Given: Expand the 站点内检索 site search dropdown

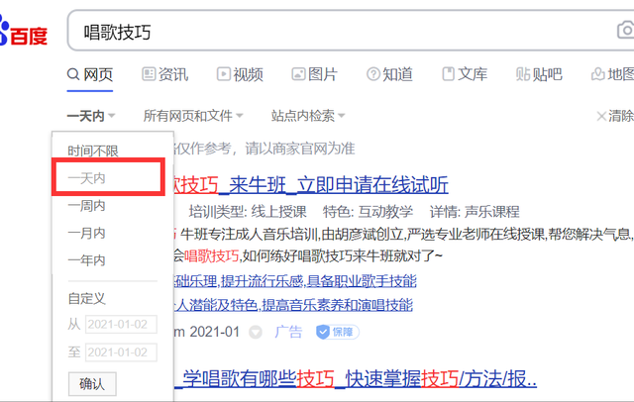Looking at the screenshot, I should 308,116.
